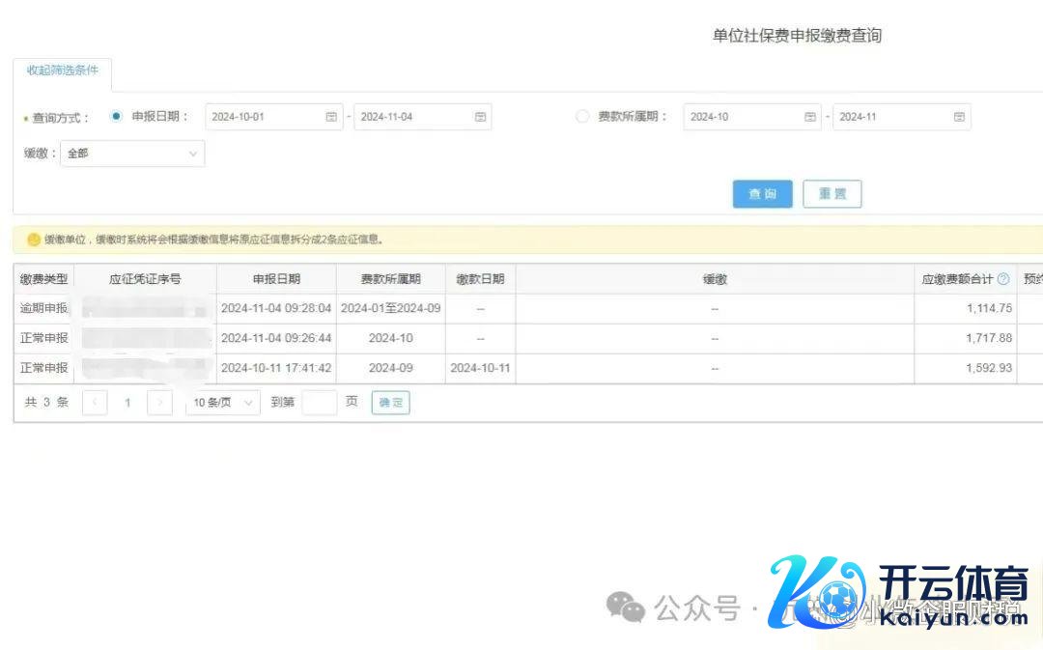Image resolution: width=1043 pixels, height=650 pixels.
Task: Collapse filters via 收起筛选条件 tab
Action: (x=62, y=71)
